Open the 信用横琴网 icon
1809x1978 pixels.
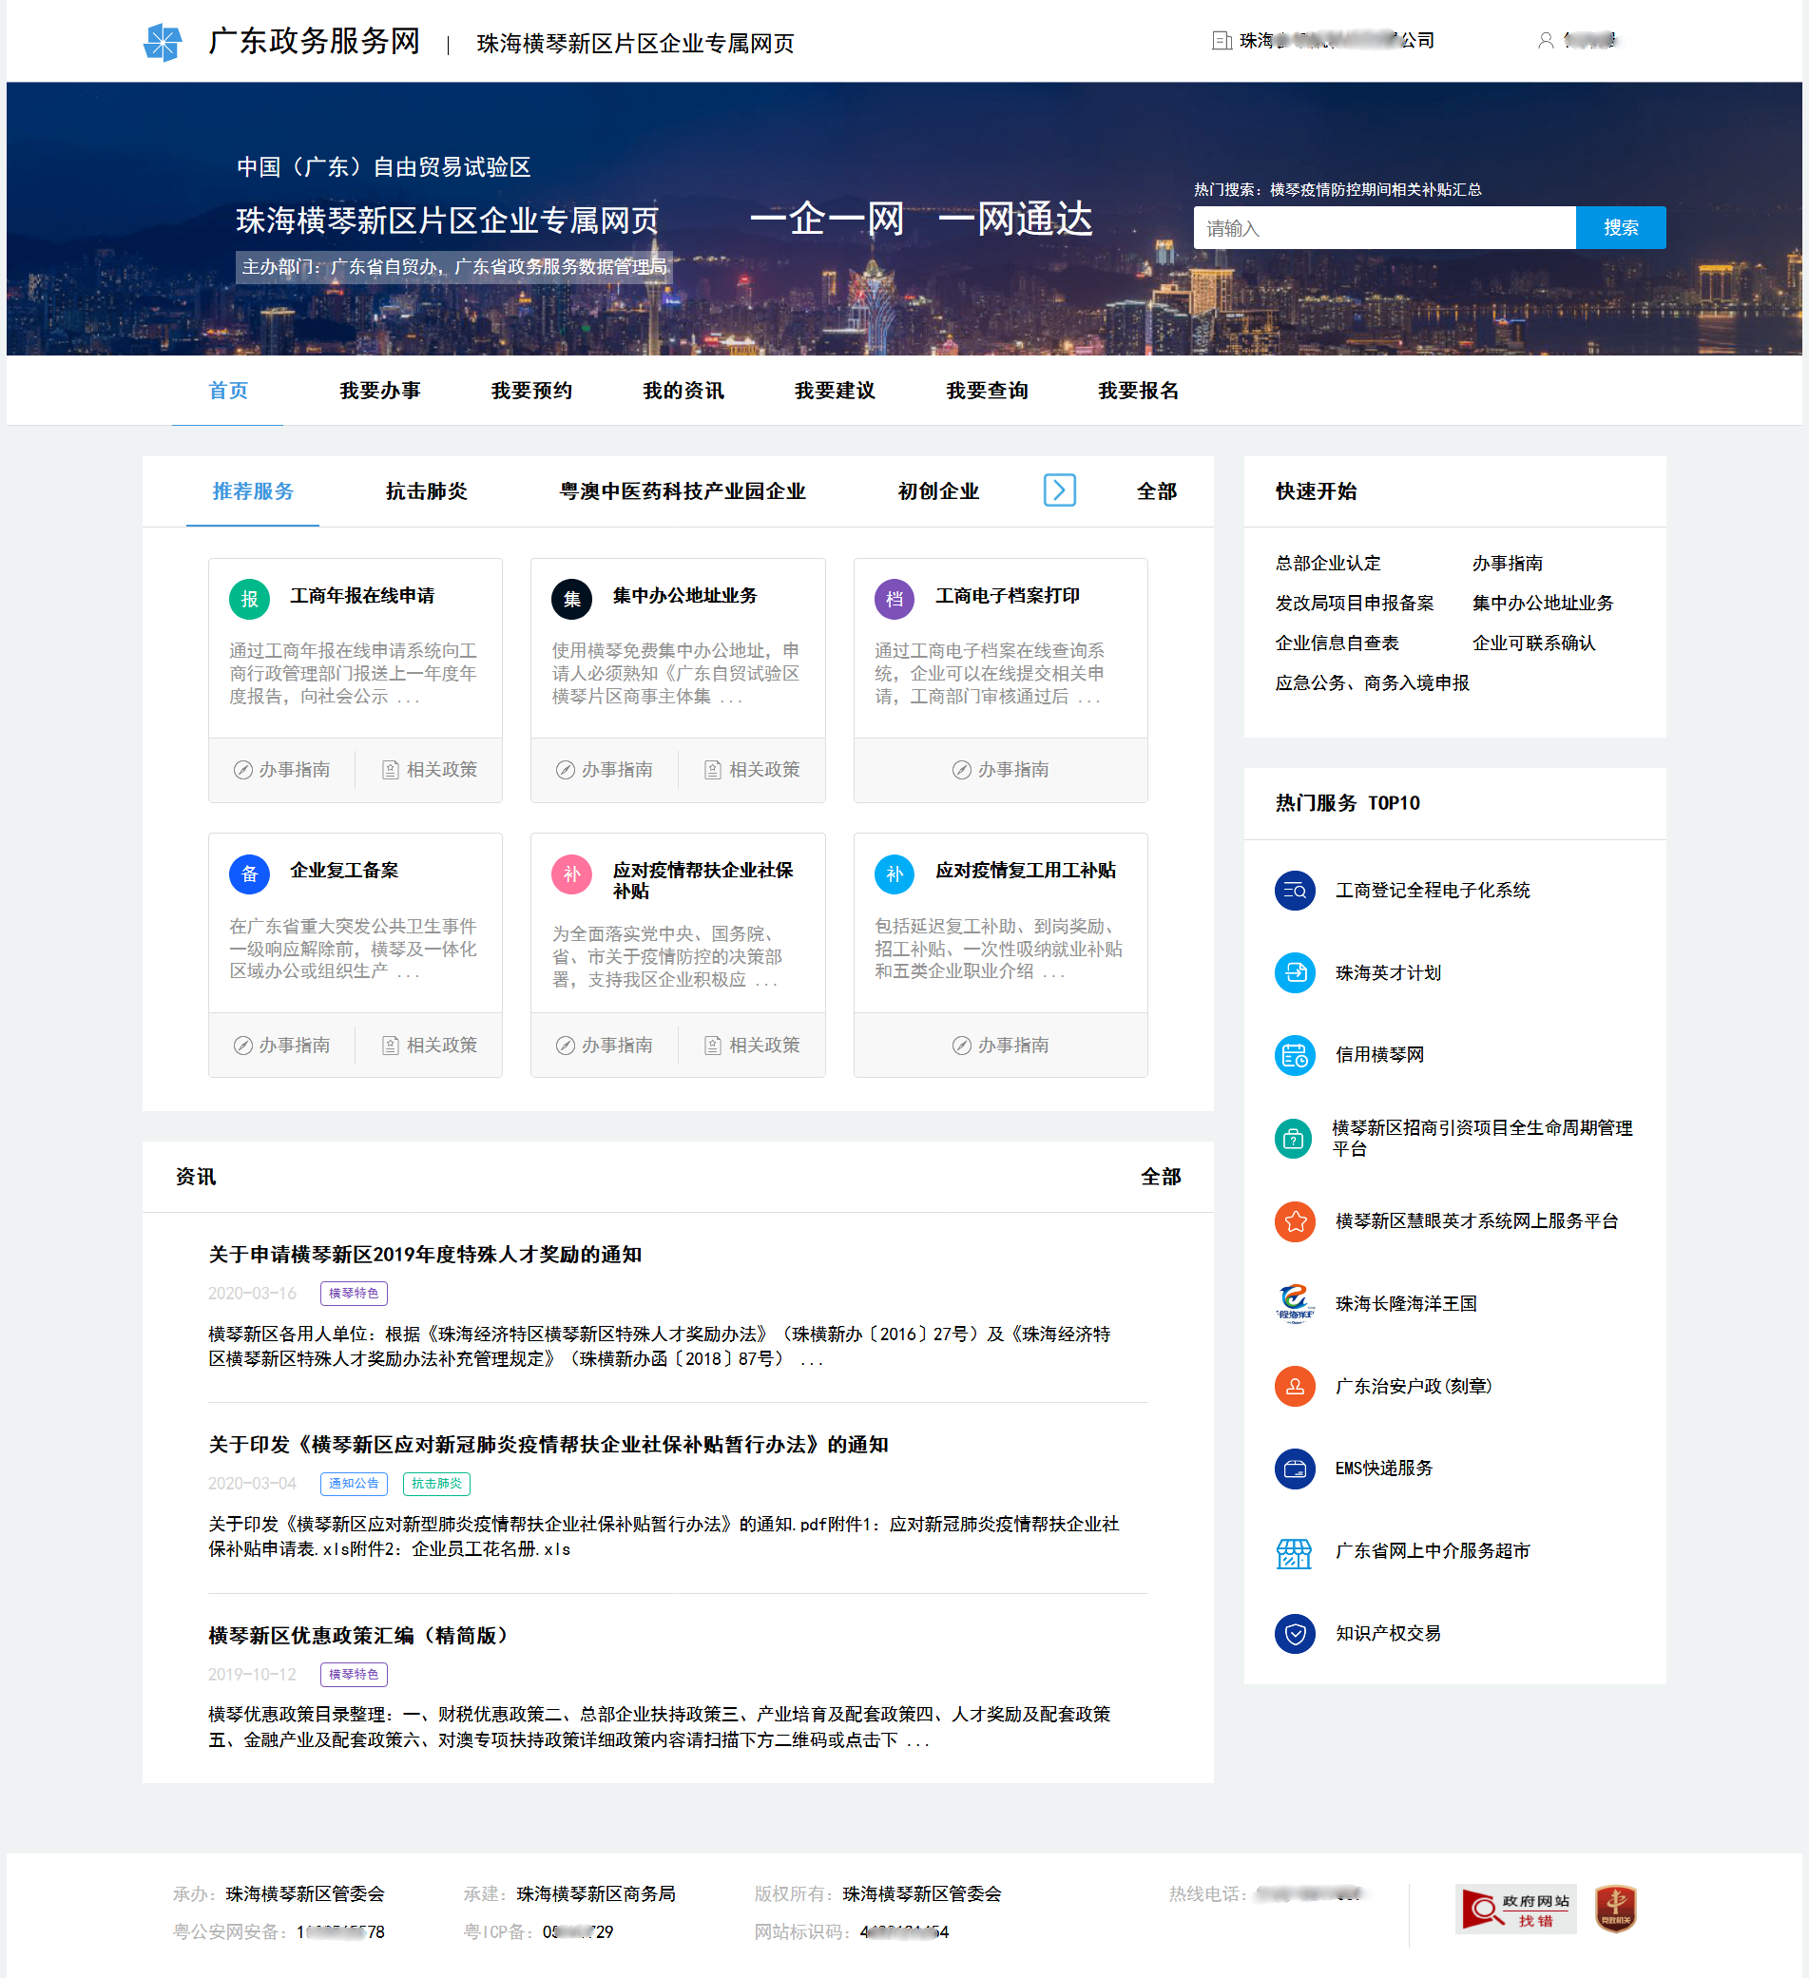pos(1294,1055)
